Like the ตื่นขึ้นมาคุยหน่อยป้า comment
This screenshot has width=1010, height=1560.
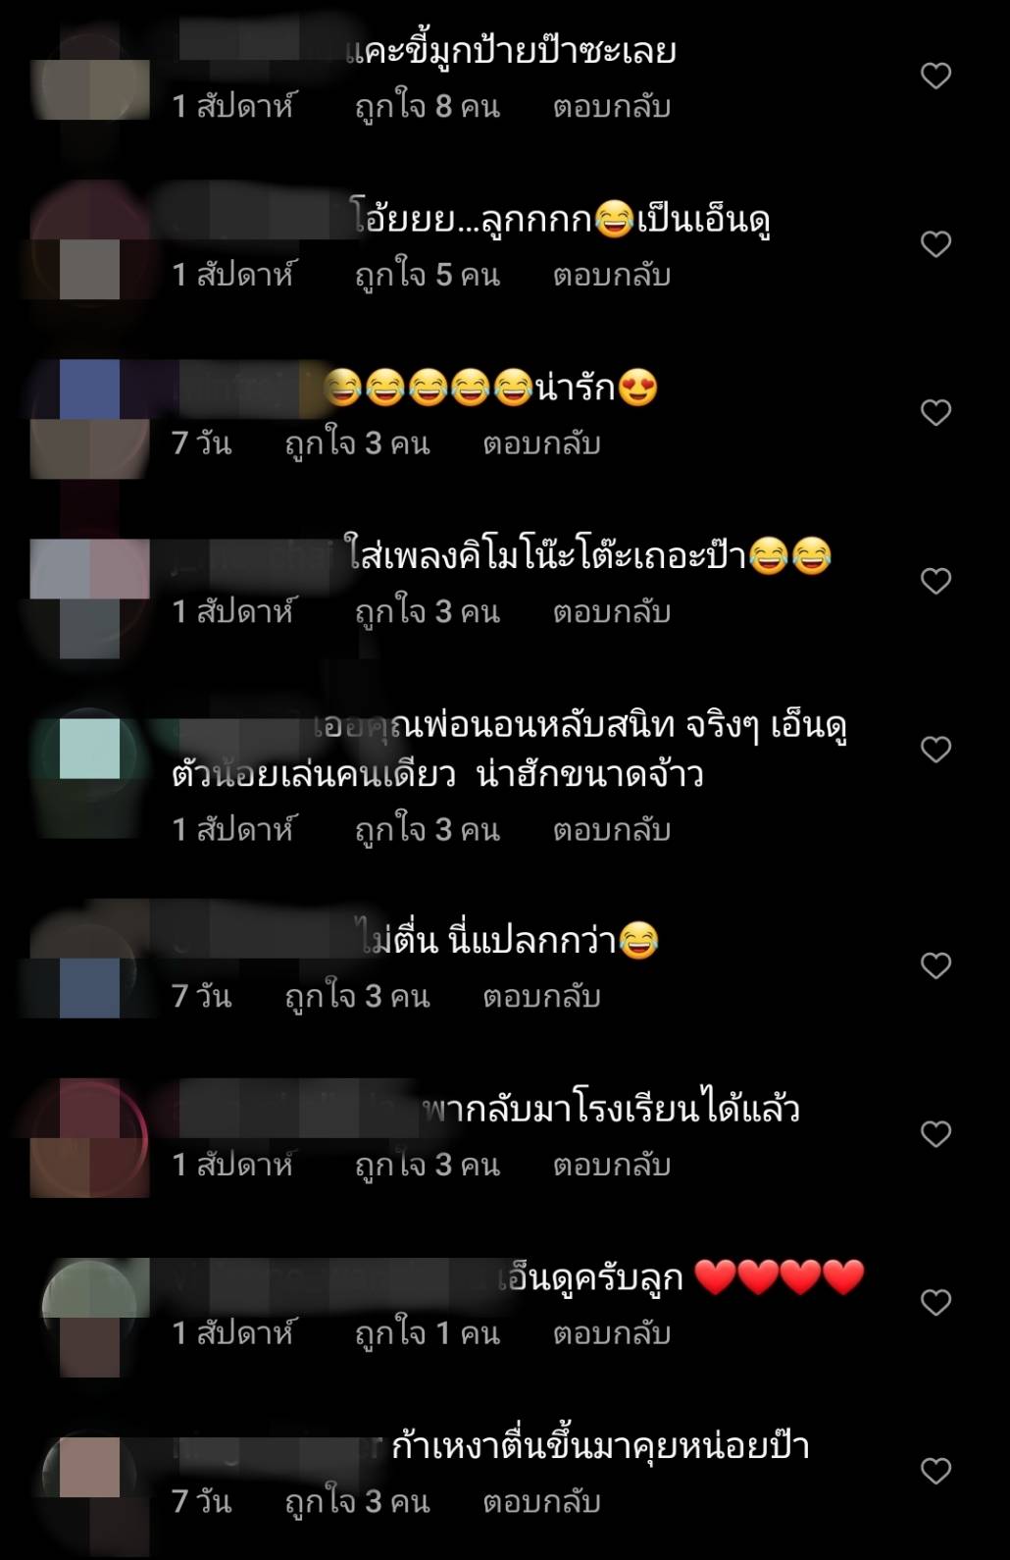[x=935, y=1471]
